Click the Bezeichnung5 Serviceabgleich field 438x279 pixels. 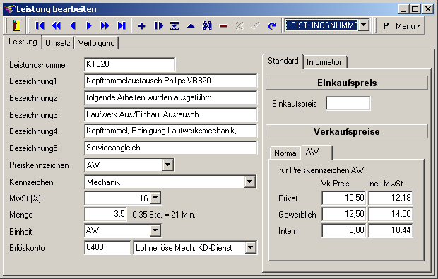pos(170,148)
